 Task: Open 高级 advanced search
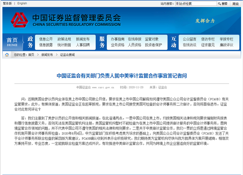click(235, 3)
